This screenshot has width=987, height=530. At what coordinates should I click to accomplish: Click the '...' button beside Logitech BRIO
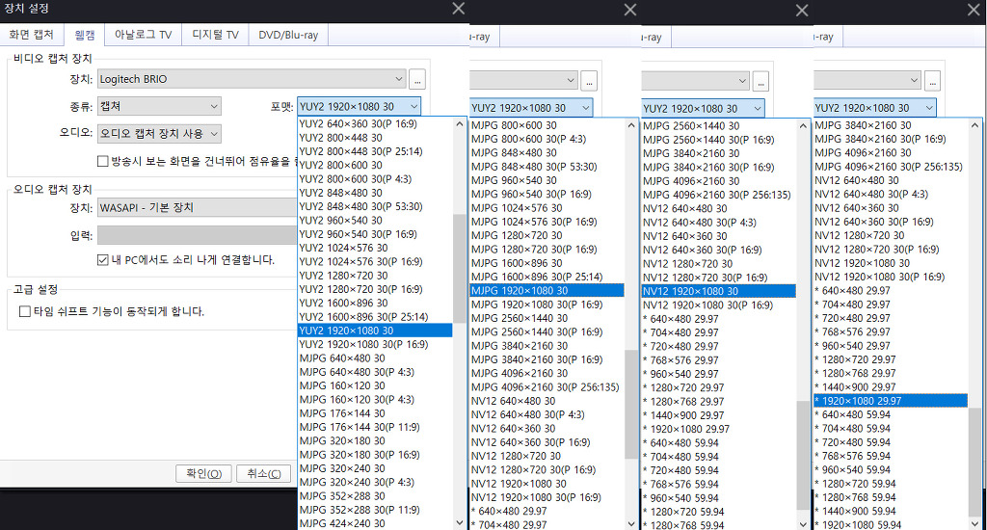[x=416, y=79]
